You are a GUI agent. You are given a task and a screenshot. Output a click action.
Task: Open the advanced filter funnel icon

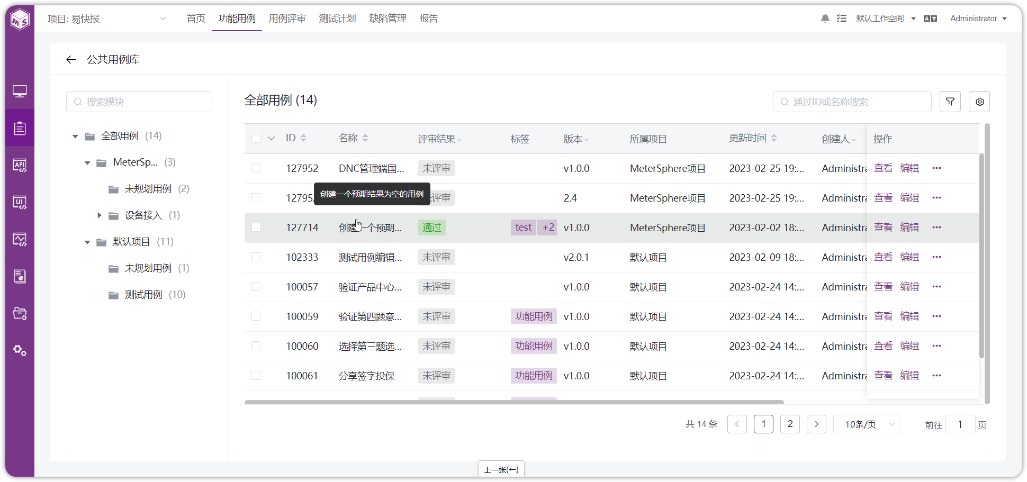tap(950, 102)
